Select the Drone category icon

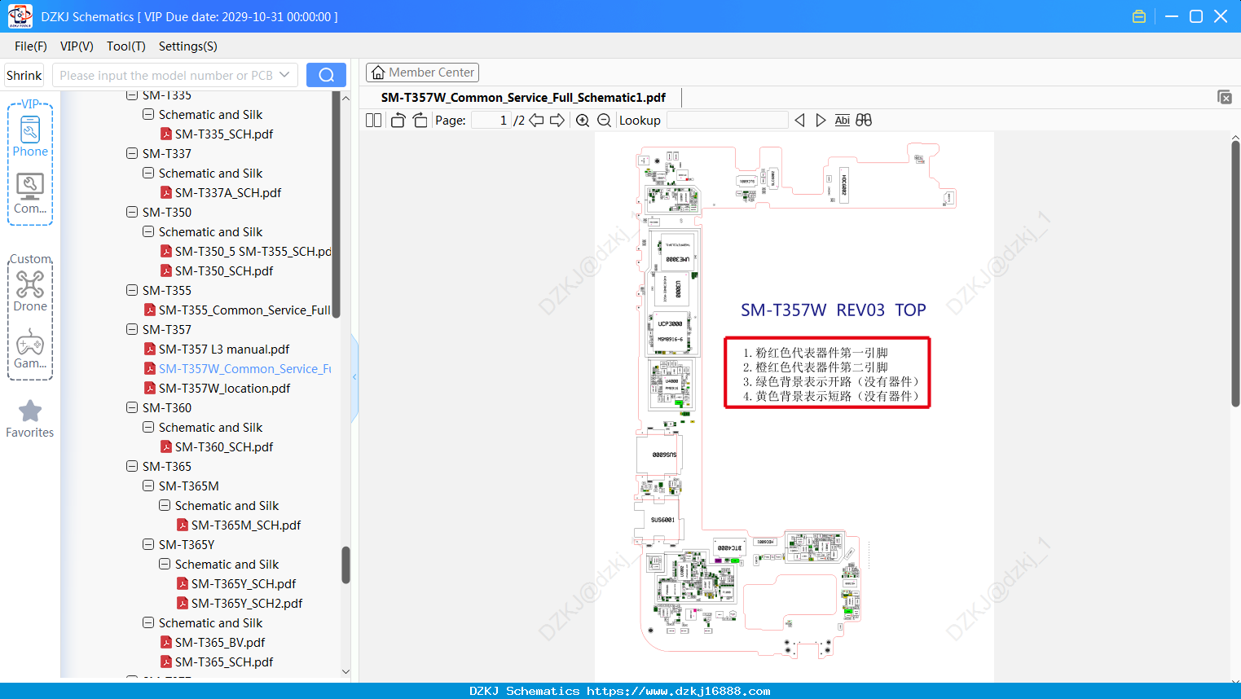pos(30,292)
